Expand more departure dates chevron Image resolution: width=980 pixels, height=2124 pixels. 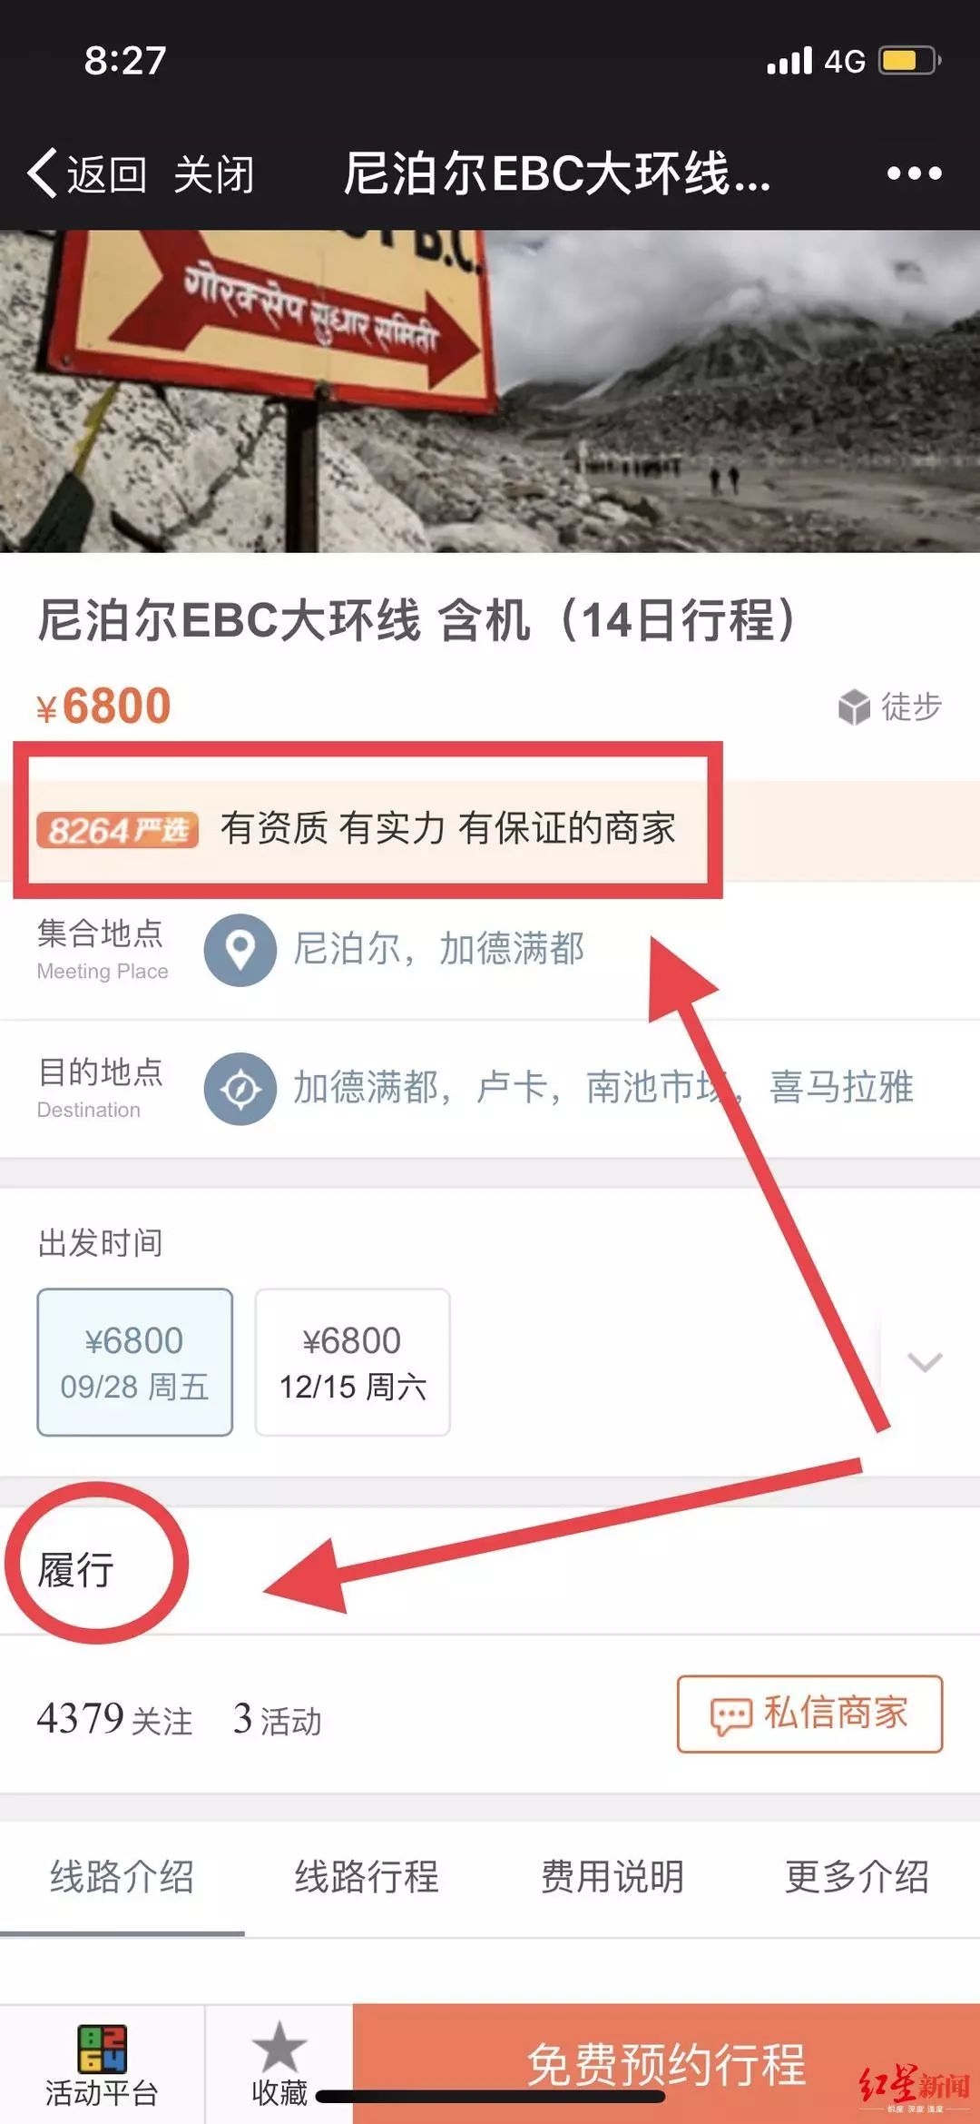[x=925, y=1361]
